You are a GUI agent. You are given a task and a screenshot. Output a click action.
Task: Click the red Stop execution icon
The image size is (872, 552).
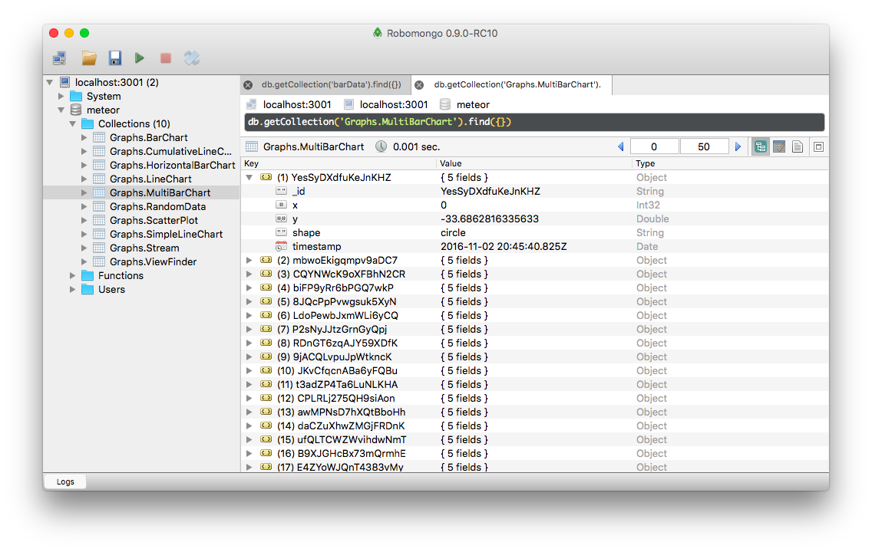(166, 58)
